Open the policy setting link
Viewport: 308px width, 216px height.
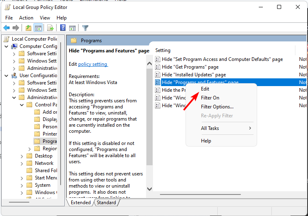pos(93,64)
